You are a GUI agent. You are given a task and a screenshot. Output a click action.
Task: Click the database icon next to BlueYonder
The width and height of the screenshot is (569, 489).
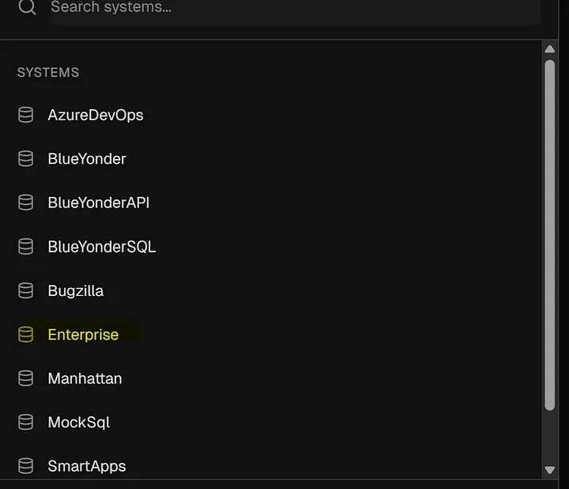point(25,159)
